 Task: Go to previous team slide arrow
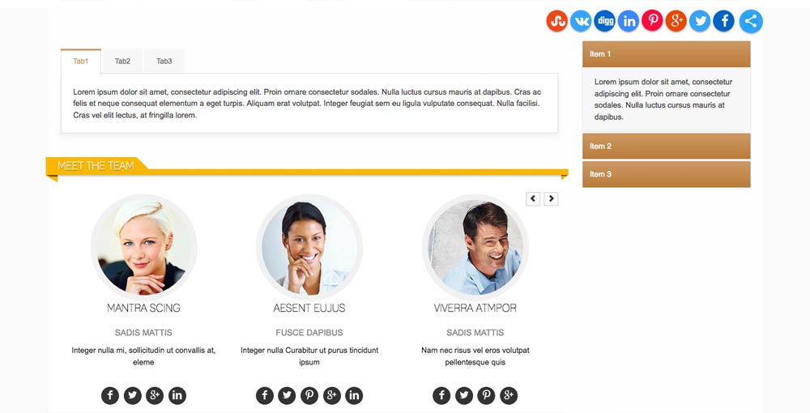(533, 198)
